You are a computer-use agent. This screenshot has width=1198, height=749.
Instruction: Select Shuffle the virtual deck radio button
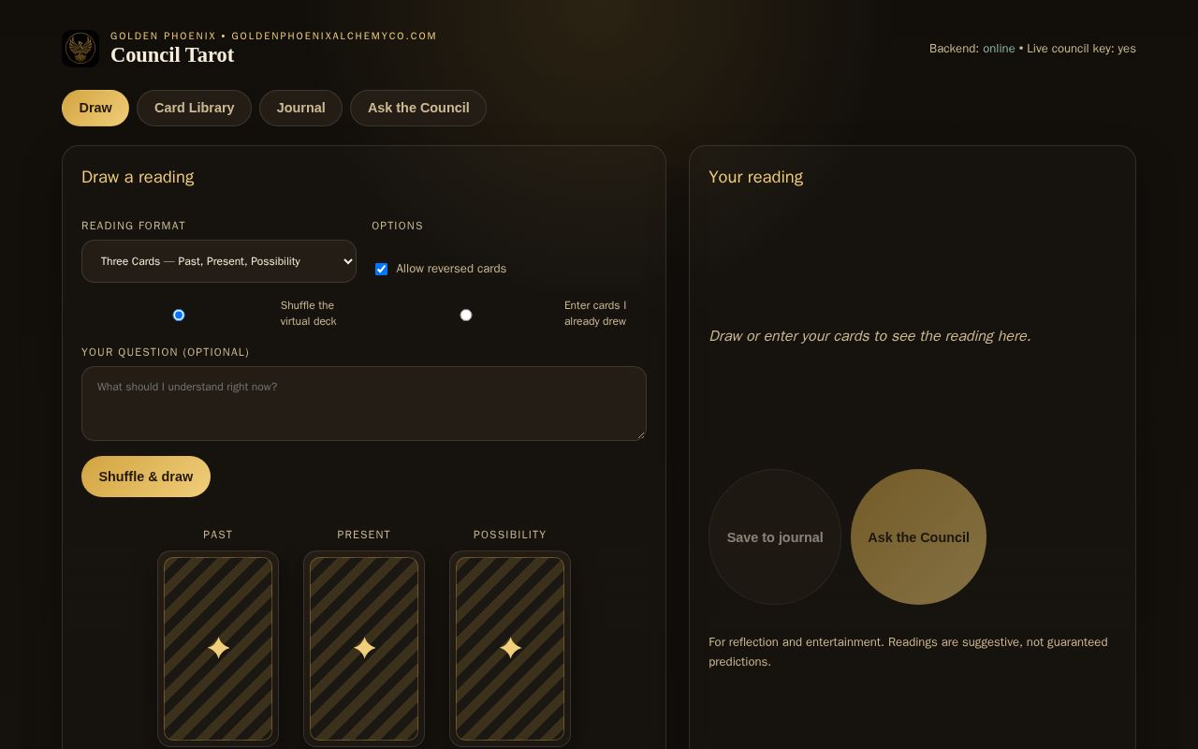tap(179, 315)
